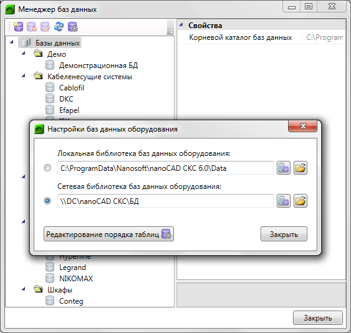The image size is (351, 333).
Task: Select the Legrand database in tree
Action: [72, 268]
